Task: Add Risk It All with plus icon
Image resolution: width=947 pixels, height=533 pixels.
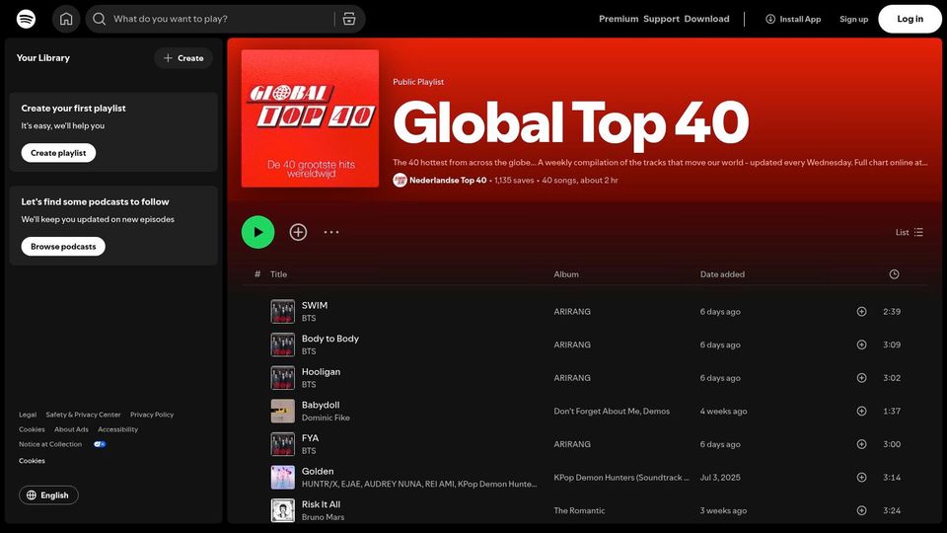Action: [x=862, y=510]
